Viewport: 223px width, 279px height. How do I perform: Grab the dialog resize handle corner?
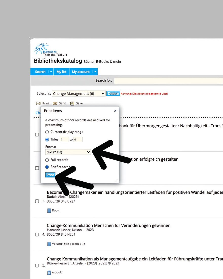(x=117, y=181)
